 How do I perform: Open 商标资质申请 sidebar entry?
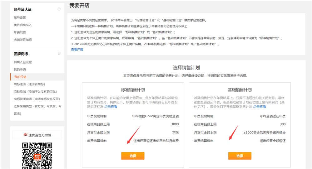click(37, 99)
